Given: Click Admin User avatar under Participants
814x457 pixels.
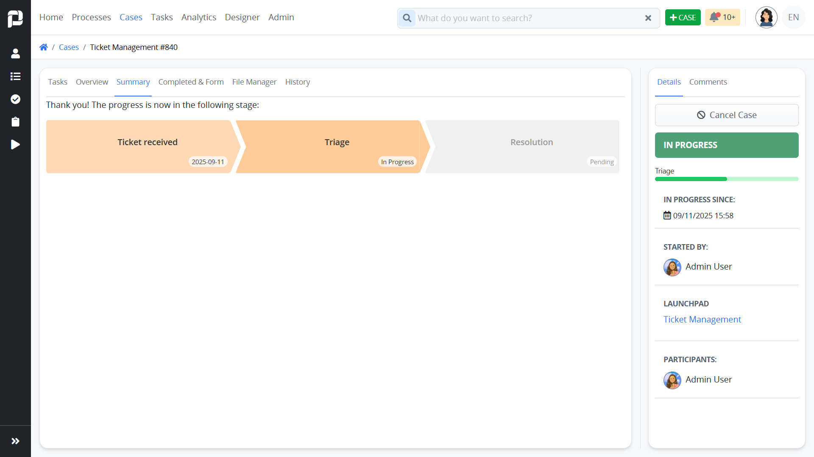Looking at the screenshot, I should [x=672, y=380].
